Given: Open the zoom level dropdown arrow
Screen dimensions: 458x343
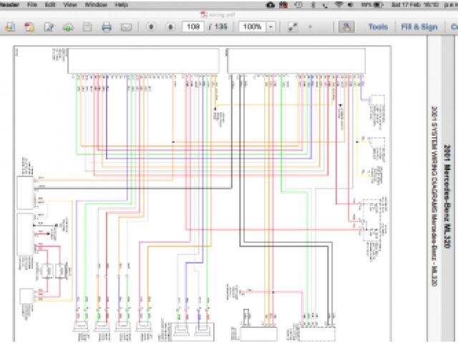Looking at the screenshot, I should tap(271, 27).
